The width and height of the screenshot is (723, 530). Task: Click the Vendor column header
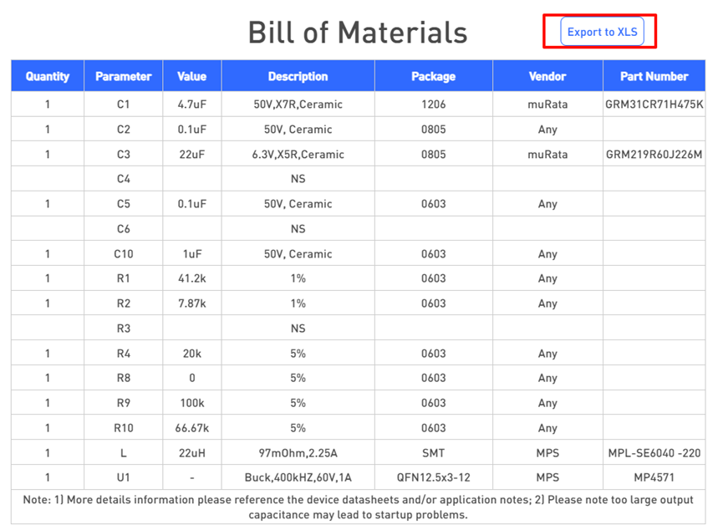(547, 76)
